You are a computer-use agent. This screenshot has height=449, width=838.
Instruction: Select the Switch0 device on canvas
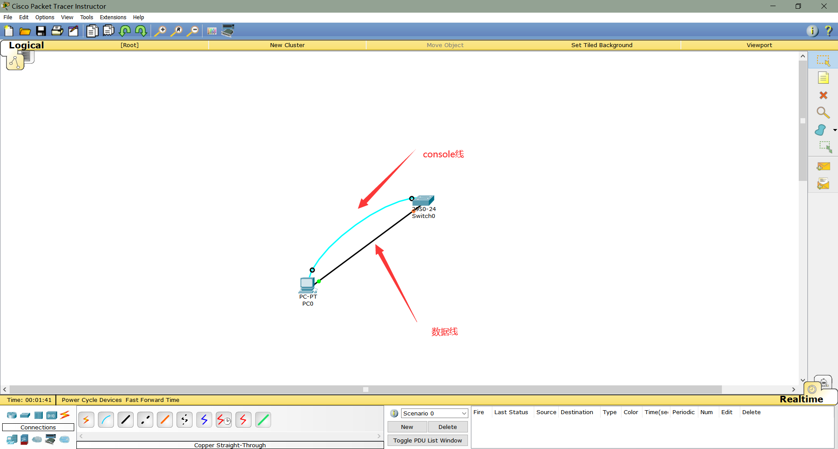pos(423,201)
